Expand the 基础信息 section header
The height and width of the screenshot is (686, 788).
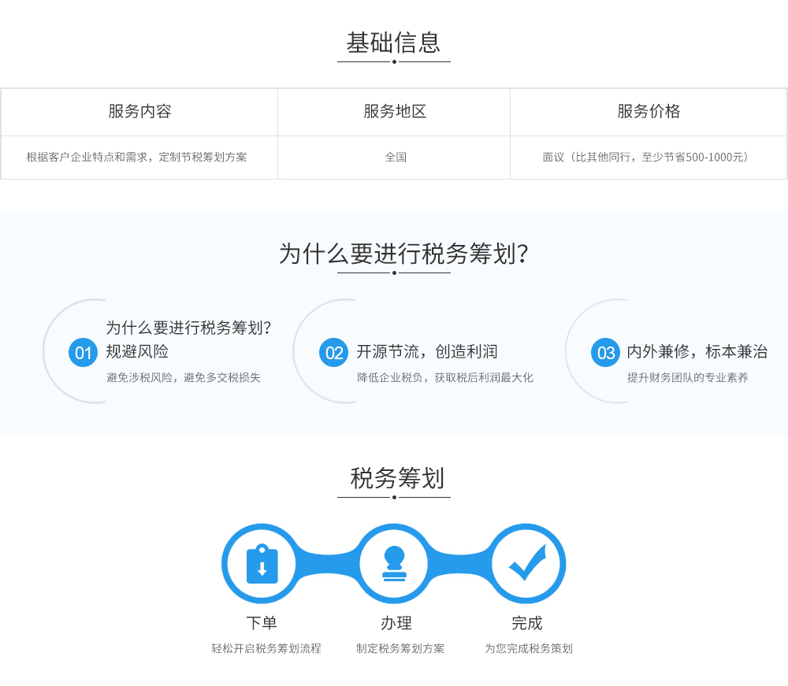394,44
